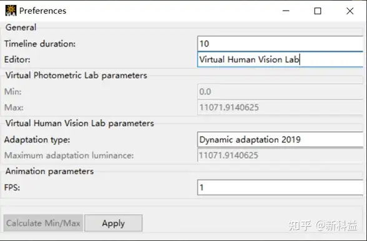Select the disabled Max value field
This screenshot has width=367, height=241.
click(x=280, y=107)
